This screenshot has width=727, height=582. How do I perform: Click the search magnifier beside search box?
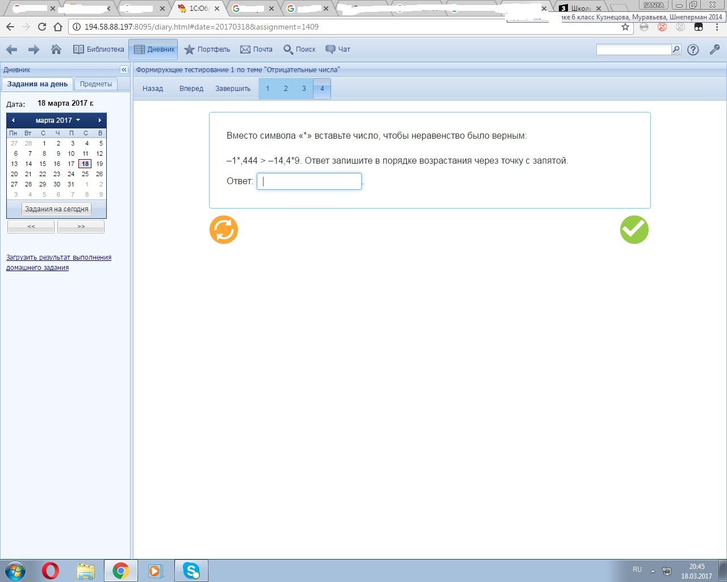676,49
